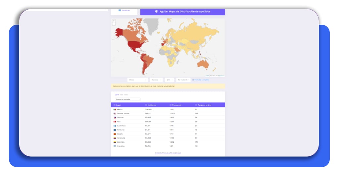Click the dark red United States on the map
This screenshot has width=339, height=177.
pos(135,45)
